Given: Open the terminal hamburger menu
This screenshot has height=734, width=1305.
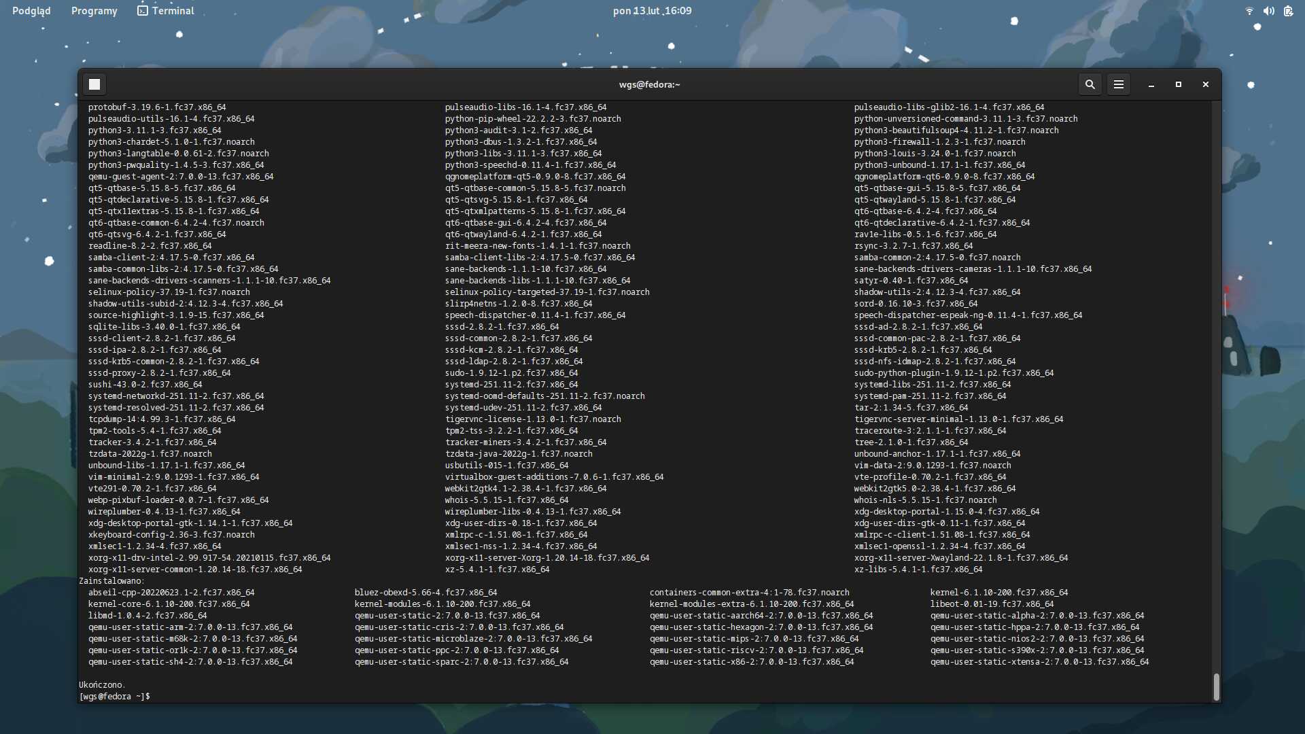Looking at the screenshot, I should (x=1119, y=84).
